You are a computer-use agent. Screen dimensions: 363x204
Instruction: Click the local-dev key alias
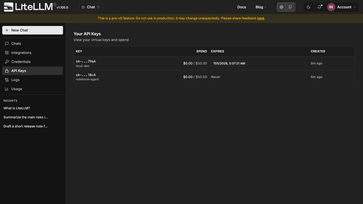[82, 66]
